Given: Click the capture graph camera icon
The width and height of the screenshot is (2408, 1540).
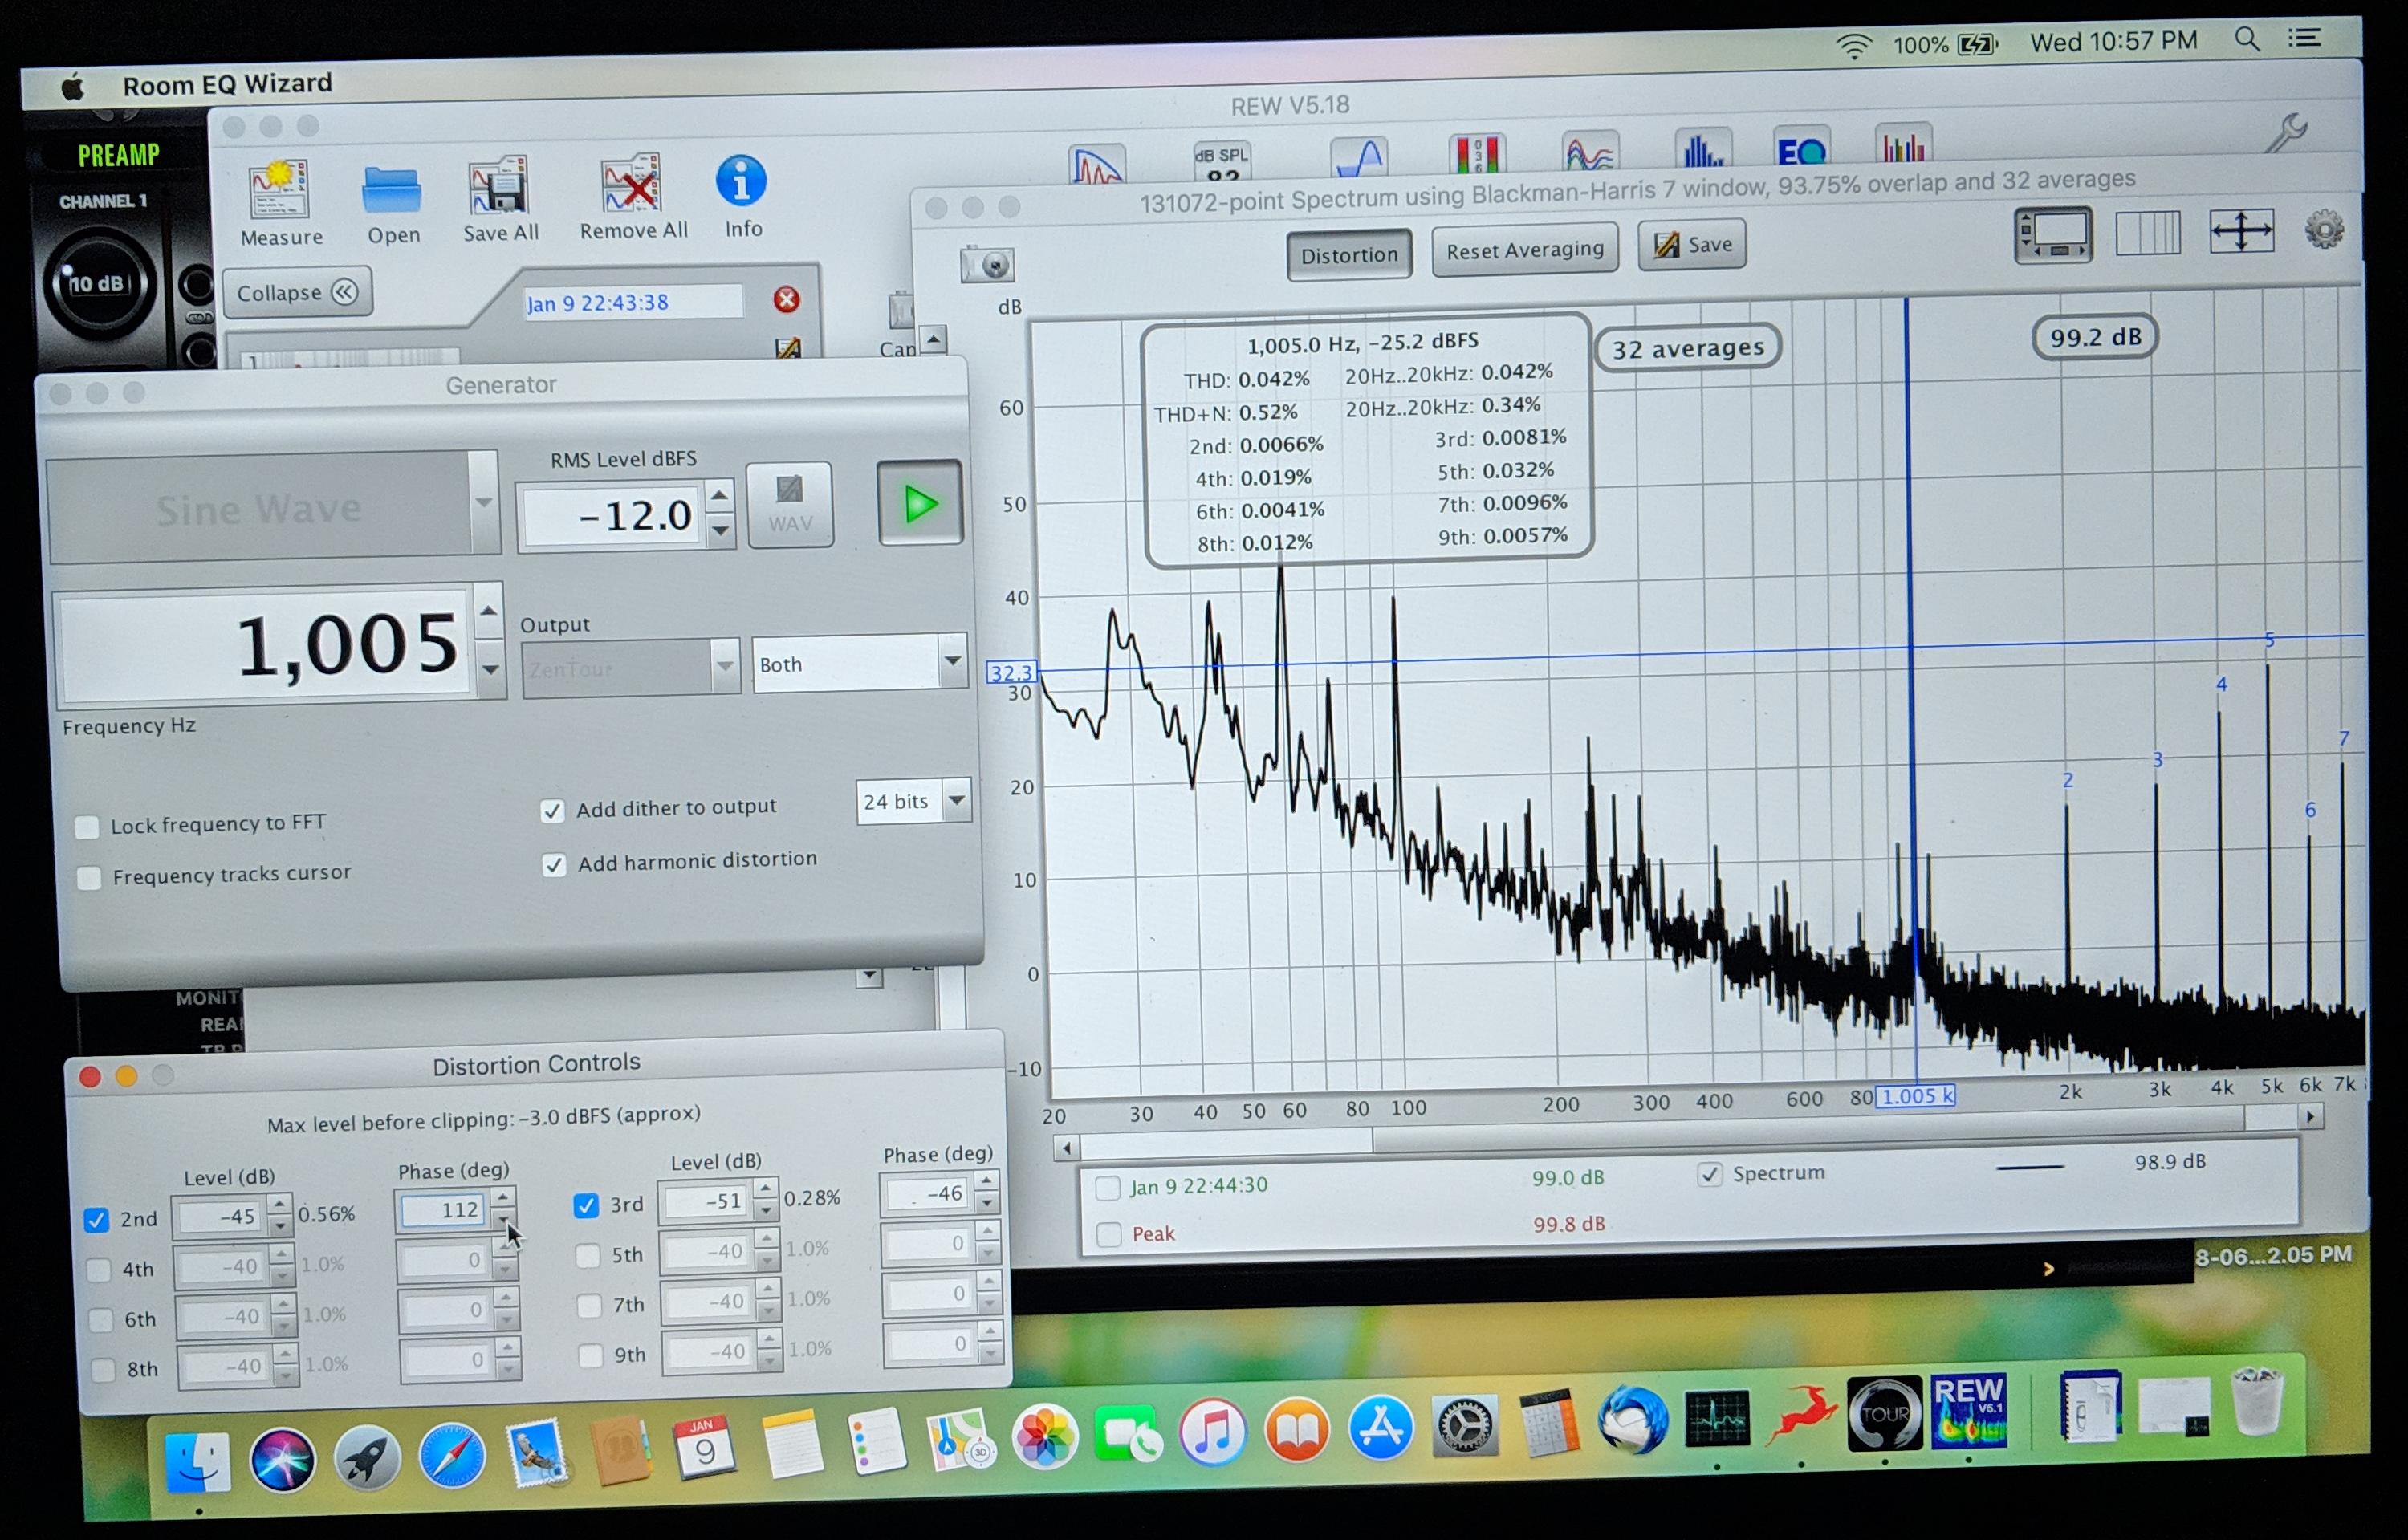Looking at the screenshot, I should click(986, 265).
